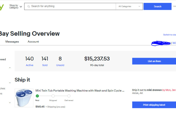Click the List an item button
Image resolution: width=176 pixels, height=117 pixels.
154,61
